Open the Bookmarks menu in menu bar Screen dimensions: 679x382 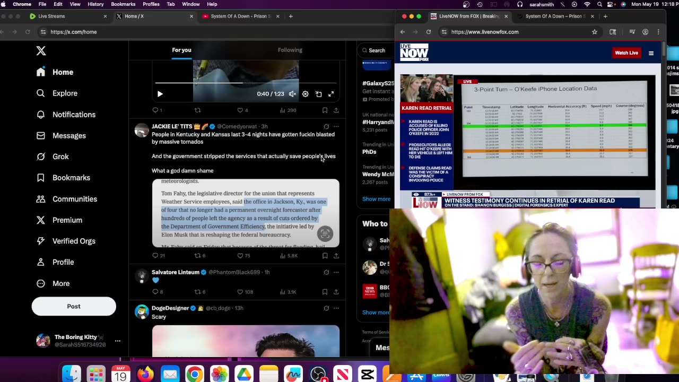(x=123, y=4)
